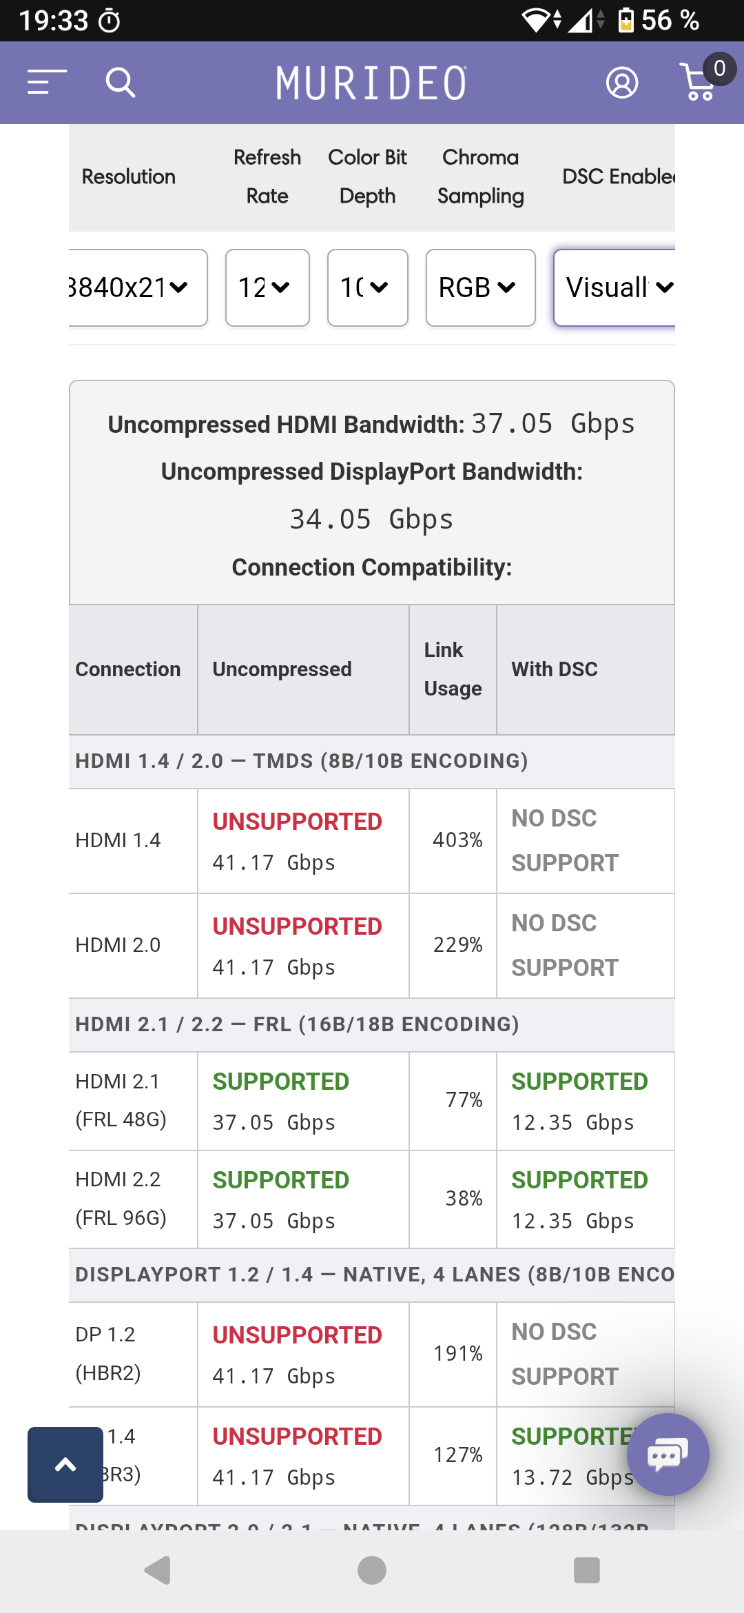Viewport: 744px width, 1613px height.
Task: Tap the HDMI 1.4 UNSUPPORTED cell
Action: pos(303,841)
